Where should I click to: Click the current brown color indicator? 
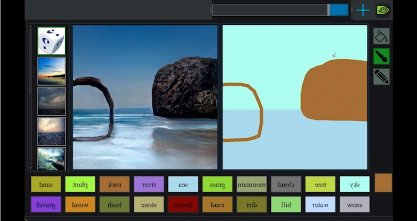[x=383, y=183]
